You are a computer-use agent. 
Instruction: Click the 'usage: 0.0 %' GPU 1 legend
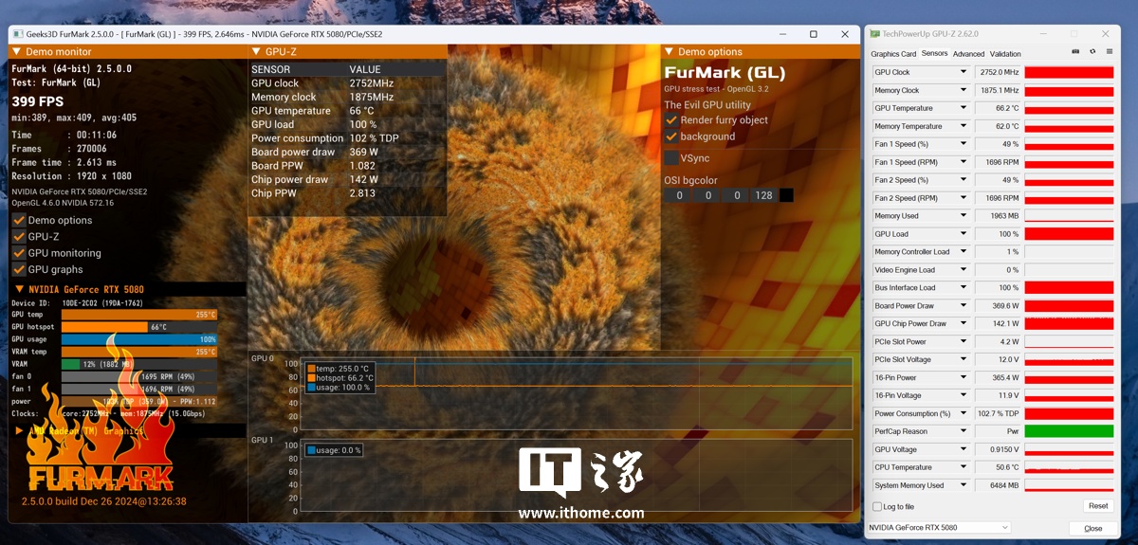[x=334, y=450]
